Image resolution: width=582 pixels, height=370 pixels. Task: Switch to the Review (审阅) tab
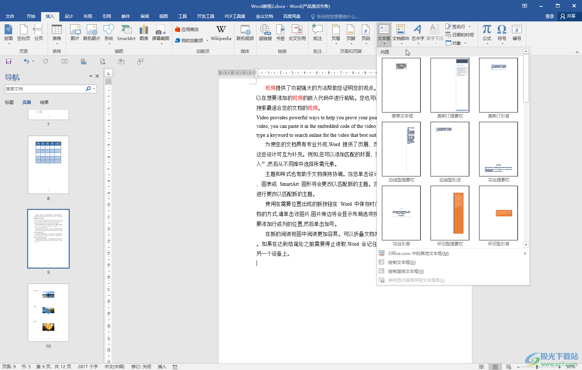(145, 16)
